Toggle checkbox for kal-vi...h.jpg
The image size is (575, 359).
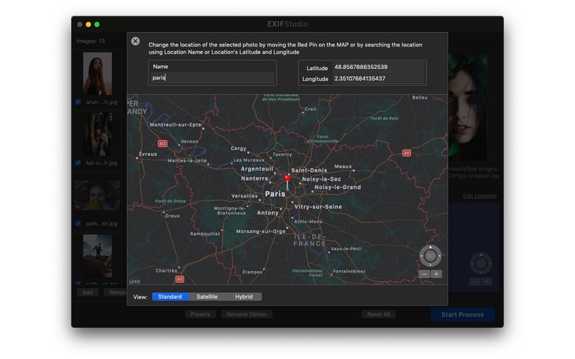point(78,163)
